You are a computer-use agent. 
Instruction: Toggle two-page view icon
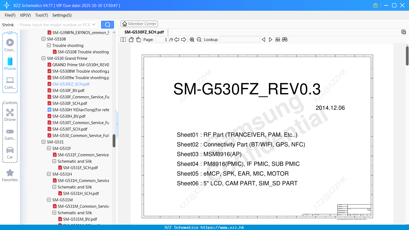[x=123, y=39]
